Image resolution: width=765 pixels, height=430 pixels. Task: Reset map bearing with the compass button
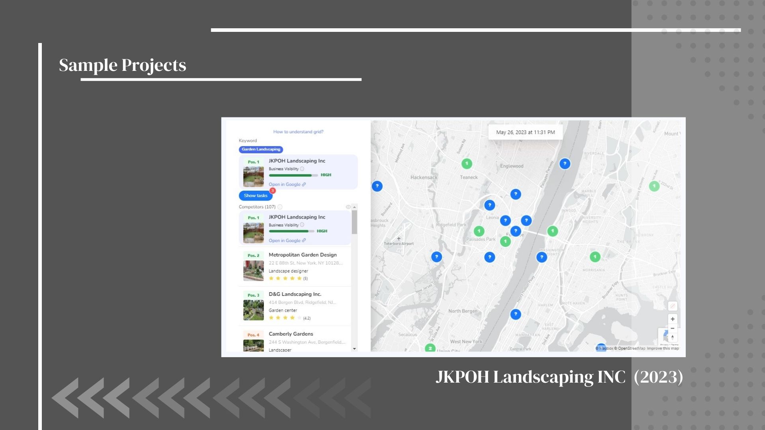point(673,337)
